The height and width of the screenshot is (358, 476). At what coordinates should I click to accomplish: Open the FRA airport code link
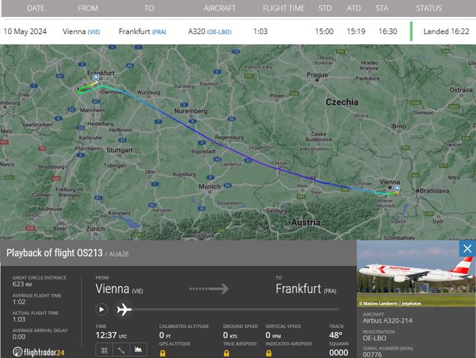159,32
